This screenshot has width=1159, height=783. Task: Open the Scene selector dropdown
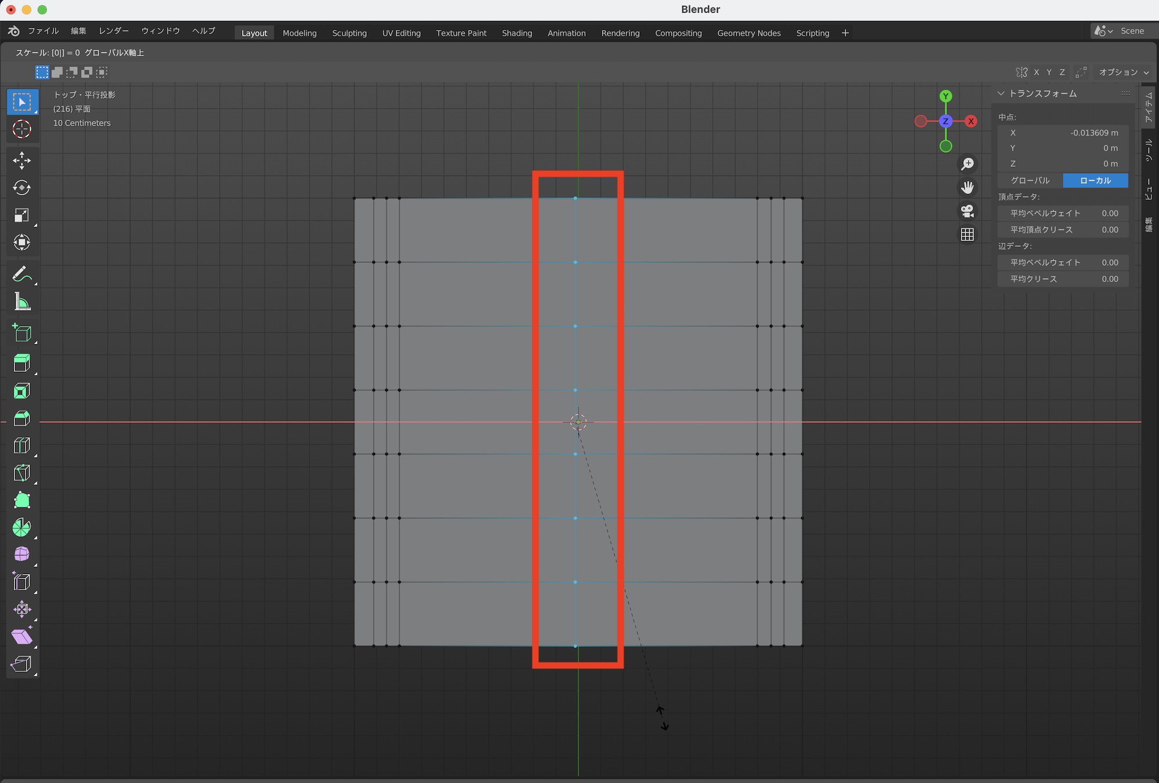(x=1104, y=31)
